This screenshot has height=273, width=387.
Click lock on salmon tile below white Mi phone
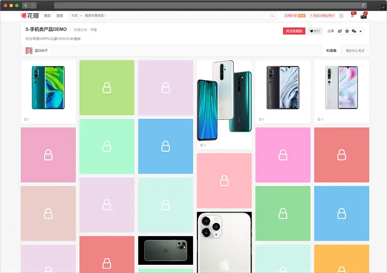click(342, 155)
